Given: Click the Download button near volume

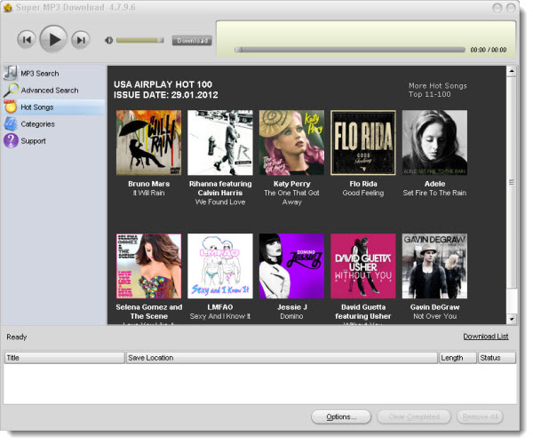Looking at the screenshot, I should 192,41.
